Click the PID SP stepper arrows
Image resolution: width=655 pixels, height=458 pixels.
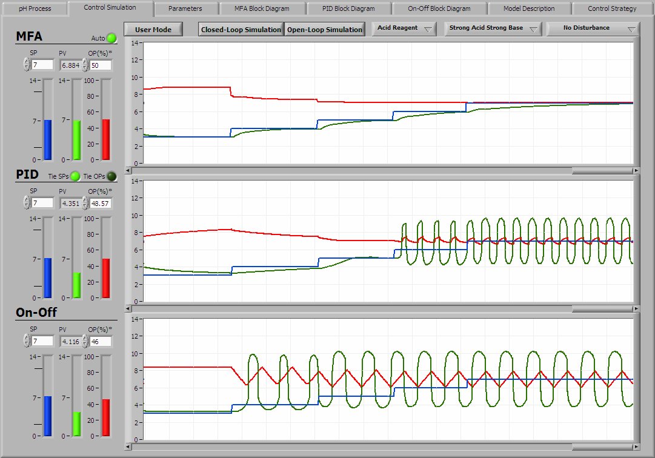(x=26, y=203)
